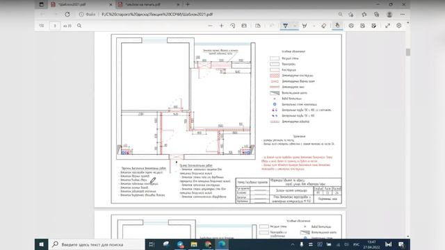Image resolution: width=445 pixels, height=250 pixels.
Task: Open Microsoft Edge taskbar icon
Action: [222, 244]
